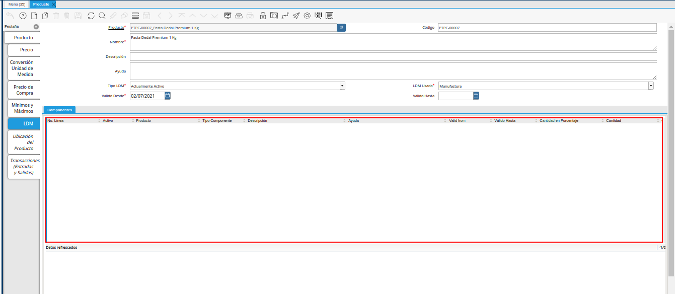Open the Precio de Compra tab
Viewport: 675px width, 294px height.
[x=24, y=90]
